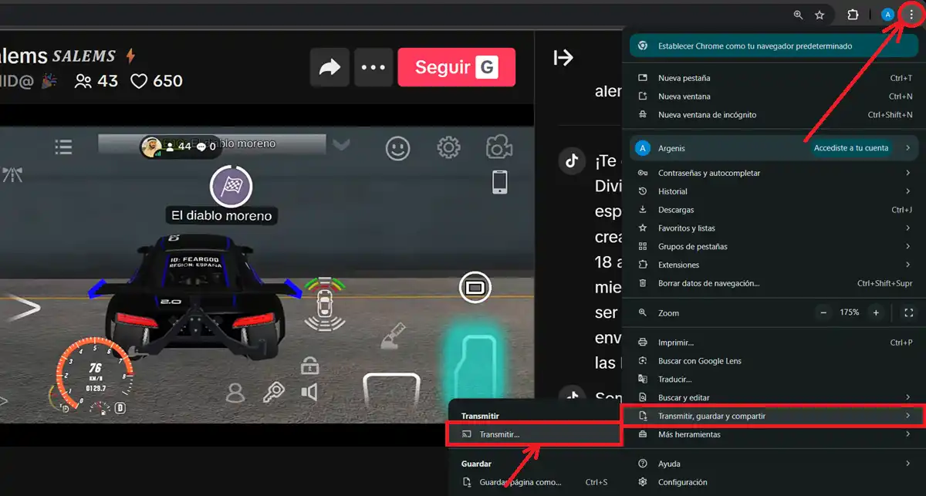Select Guardar página como... option
926x496 pixels.
[535, 482]
